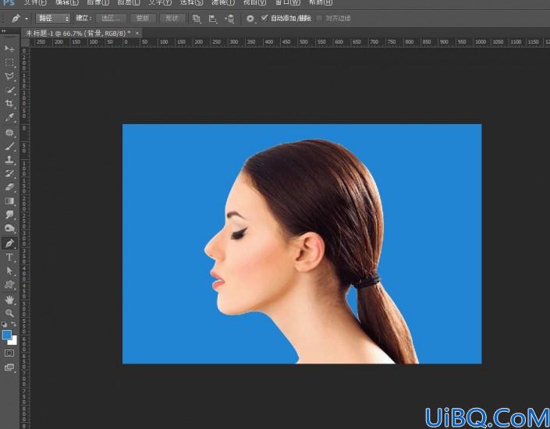Image resolution: width=550 pixels, height=429 pixels.
Task: Select the Crop tool
Action: click(x=9, y=104)
